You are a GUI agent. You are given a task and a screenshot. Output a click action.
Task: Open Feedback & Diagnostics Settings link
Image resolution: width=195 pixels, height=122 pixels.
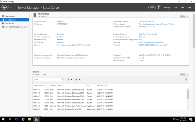coord(142,37)
